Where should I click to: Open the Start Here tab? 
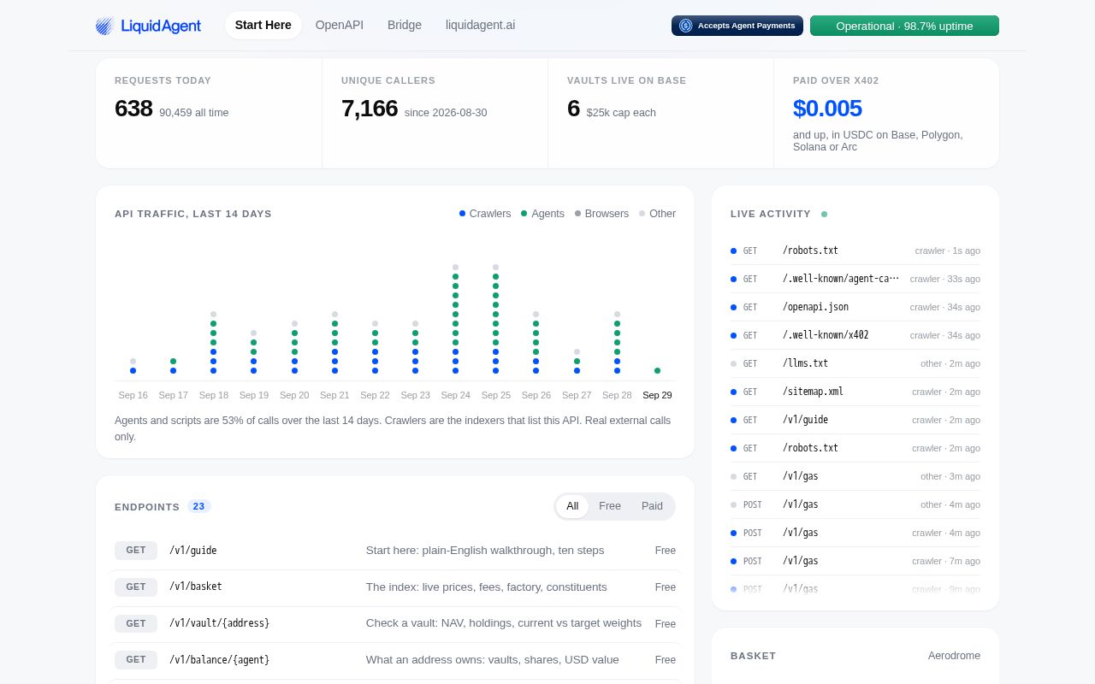(x=263, y=26)
